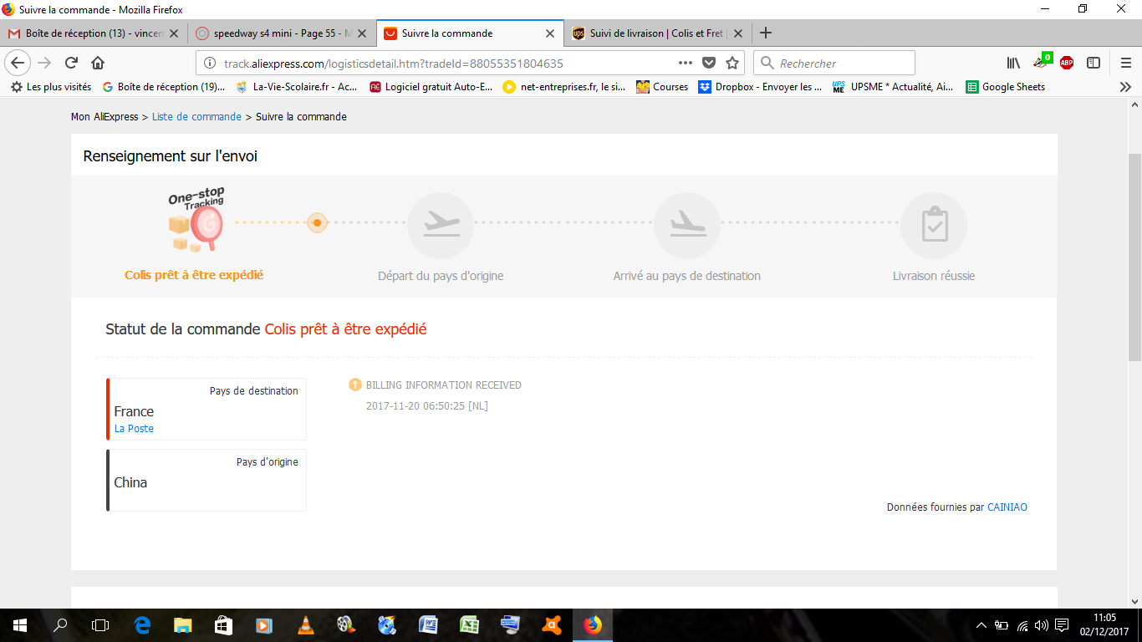
Task: Click Départ du pays d'origine plane icon
Action: click(x=441, y=226)
